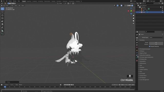Select the Measure tool
Image resolution: width=164 pixels, height=92 pixels.
click(2, 31)
